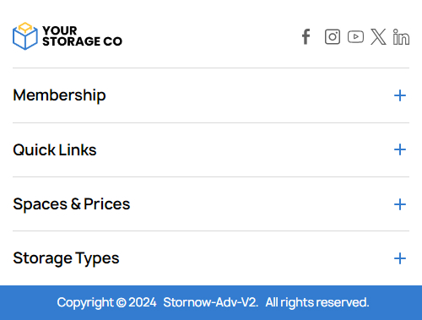This screenshot has width=422, height=320.
Task: Expand Spaces & Prices with plus icon
Action: 400,204
